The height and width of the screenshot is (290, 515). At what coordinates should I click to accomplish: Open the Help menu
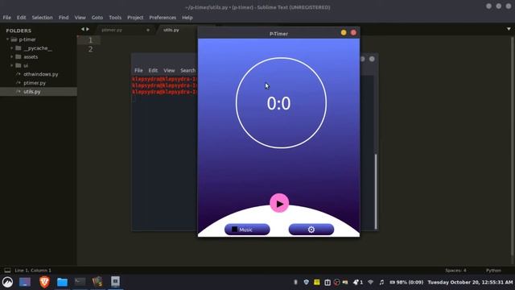[x=187, y=18]
